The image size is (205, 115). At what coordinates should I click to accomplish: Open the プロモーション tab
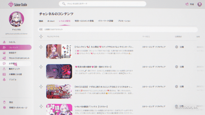point(124,21)
